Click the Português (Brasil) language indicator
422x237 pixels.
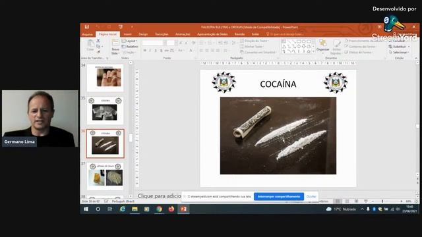click(x=123, y=201)
